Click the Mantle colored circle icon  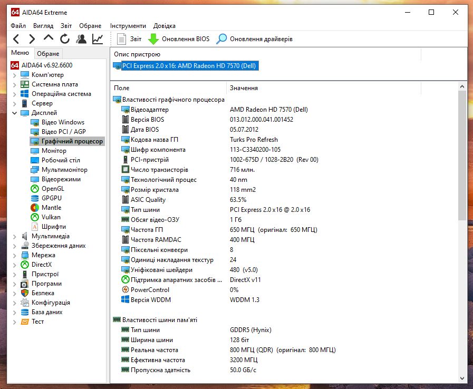point(35,208)
